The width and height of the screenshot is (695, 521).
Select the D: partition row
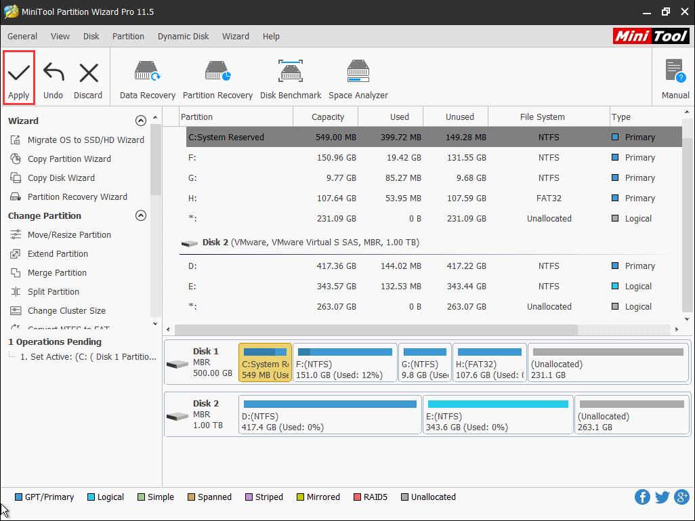pos(434,266)
